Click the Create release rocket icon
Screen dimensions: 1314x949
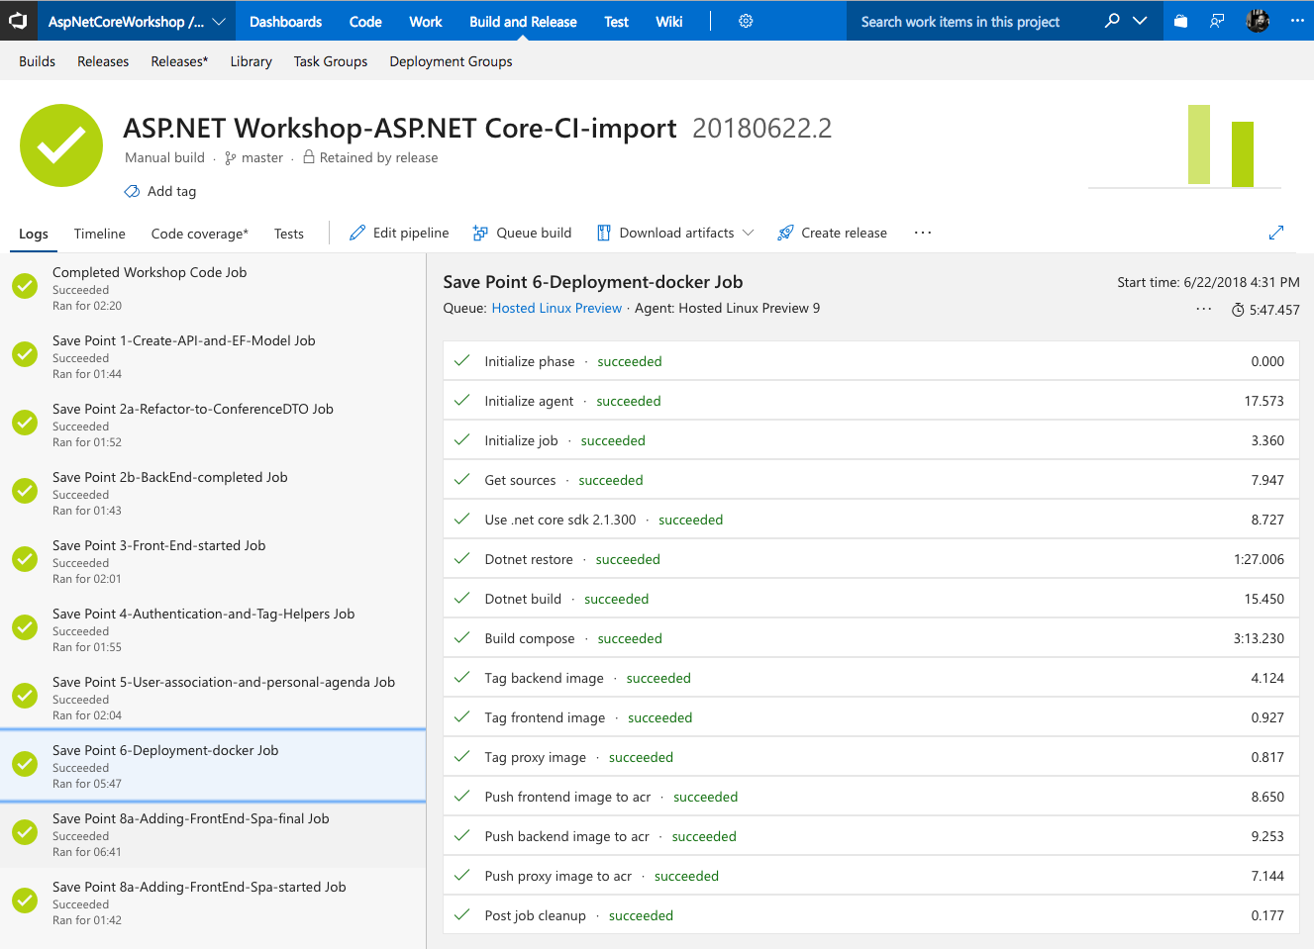(x=785, y=233)
